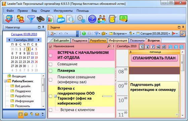Viewport: 188px width, 121px height.
Task: Click the green money icon in the toolbar
Action: (124, 19)
